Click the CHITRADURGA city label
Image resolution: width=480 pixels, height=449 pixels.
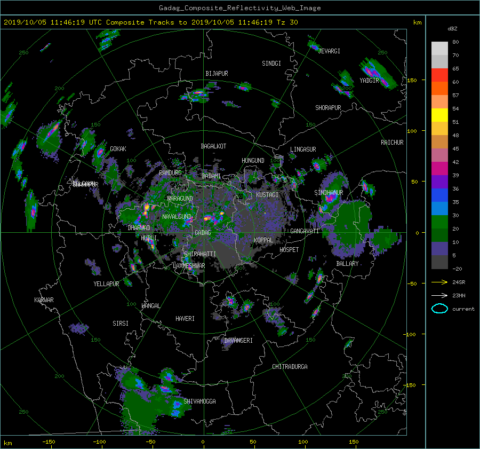pos(290,367)
